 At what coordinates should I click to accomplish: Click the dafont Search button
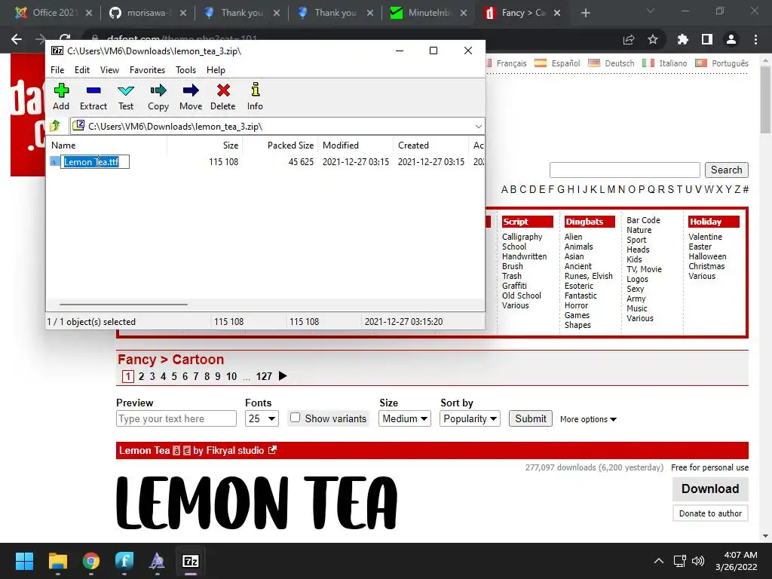pyautogui.click(x=726, y=170)
